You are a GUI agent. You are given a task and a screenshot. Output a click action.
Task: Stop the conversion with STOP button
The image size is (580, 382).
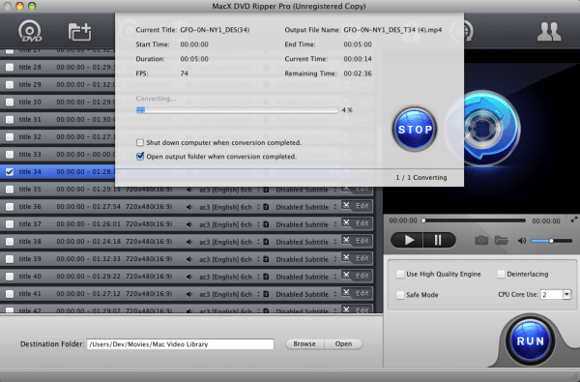point(415,130)
